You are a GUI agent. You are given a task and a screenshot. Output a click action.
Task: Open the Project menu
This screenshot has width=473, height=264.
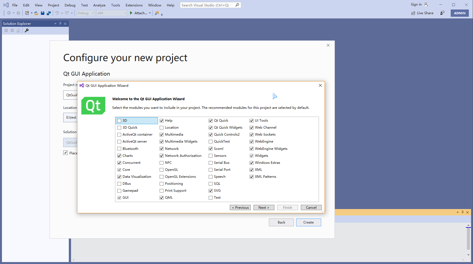(x=53, y=5)
